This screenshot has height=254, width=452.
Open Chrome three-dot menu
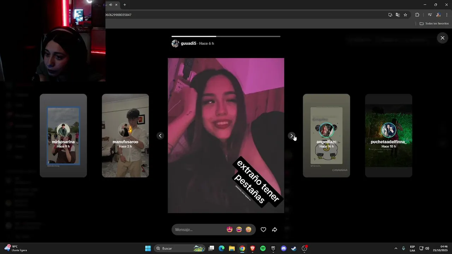447,15
